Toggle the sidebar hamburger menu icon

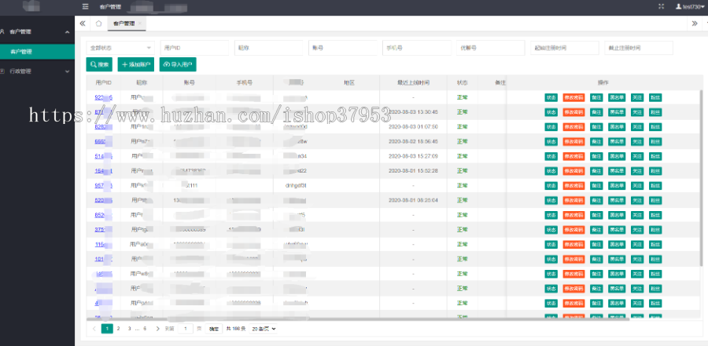pyautogui.click(x=85, y=6)
